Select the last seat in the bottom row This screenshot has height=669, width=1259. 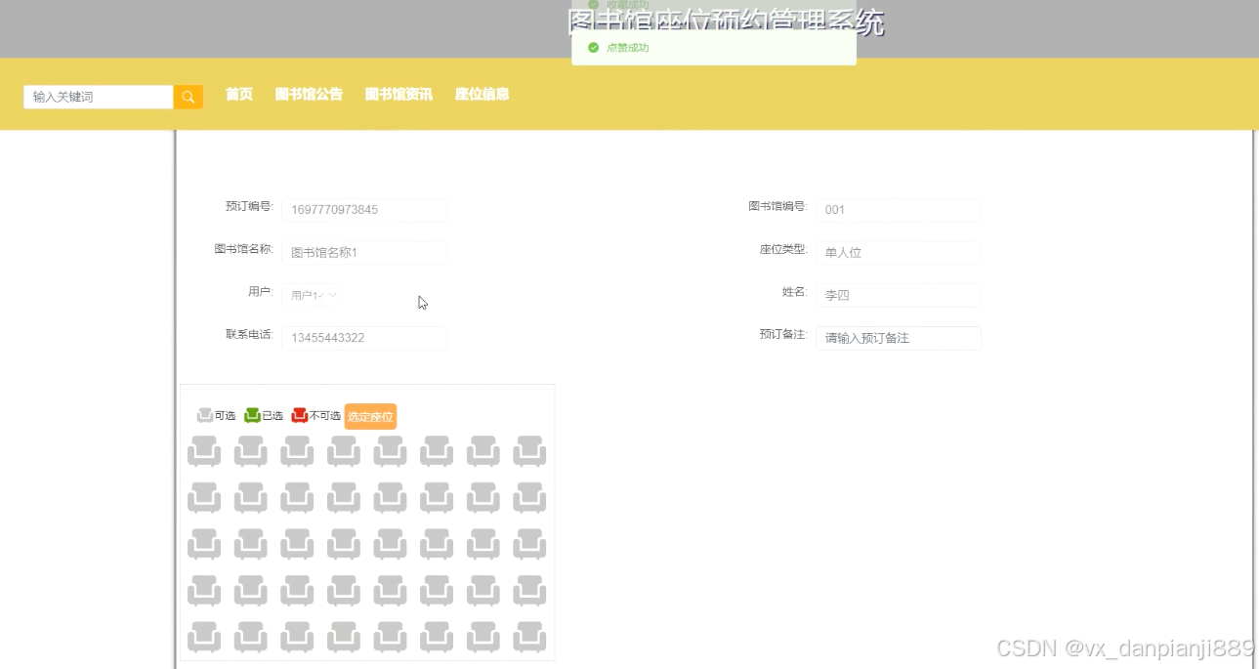530,637
